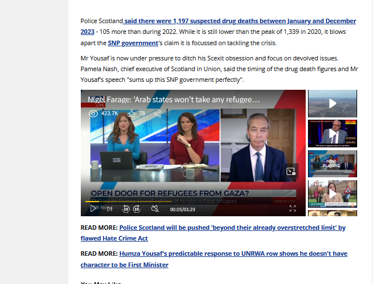This screenshot has width=382, height=284.
Task: Open picture-in-picture mini player
Action: pyautogui.click(x=291, y=171)
